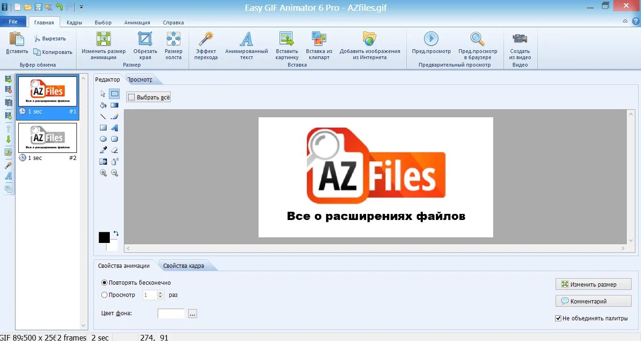Click the green undo arrow

pyautogui.click(x=59, y=7)
